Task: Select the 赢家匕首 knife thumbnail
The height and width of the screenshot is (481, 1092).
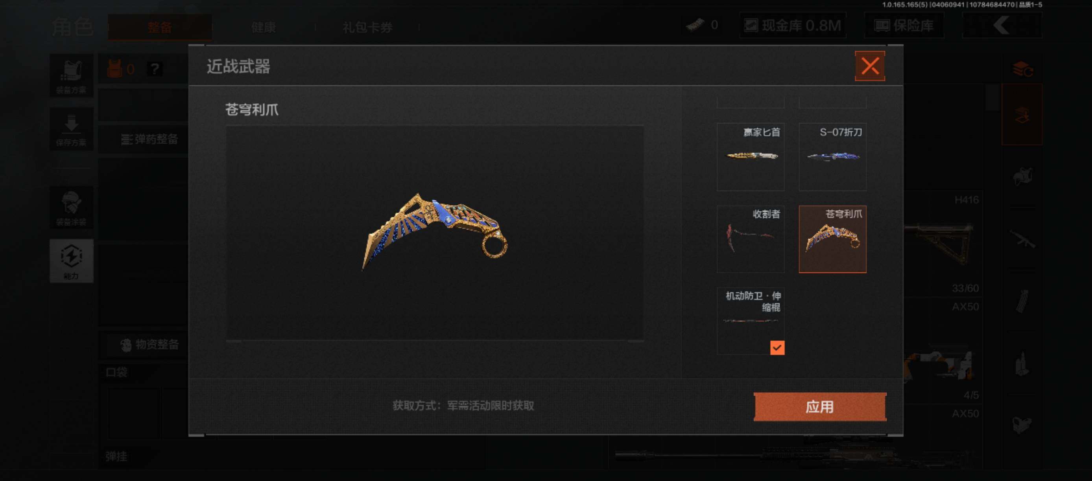Action: pos(750,157)
